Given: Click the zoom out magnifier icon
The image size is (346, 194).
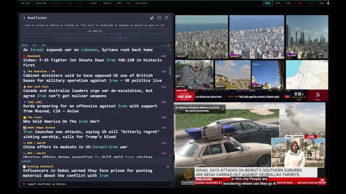Looking at the screenshot, I should click(65, 38).
